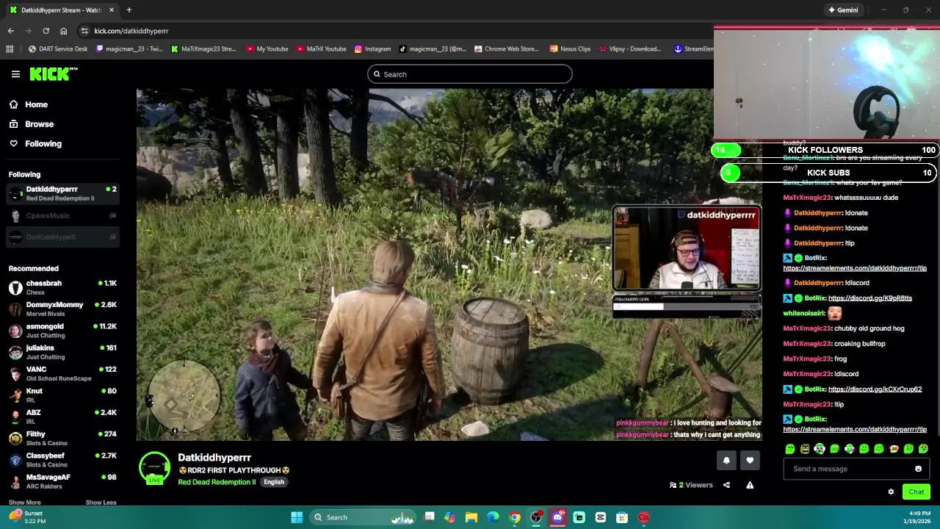The image size is (940, 529).
Task: Open Nexus Clips bookmark
Action: pyautogui.click(x=569, y=49)
